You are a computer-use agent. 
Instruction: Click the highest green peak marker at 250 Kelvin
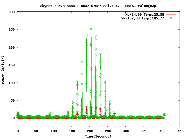point(91,29)
